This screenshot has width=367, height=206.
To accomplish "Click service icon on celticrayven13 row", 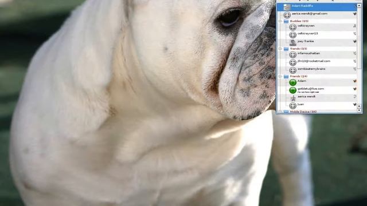I will pos(355,34).
